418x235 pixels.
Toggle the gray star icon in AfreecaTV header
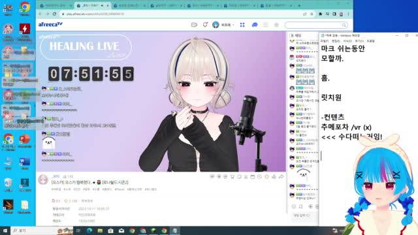click(276, 25)
